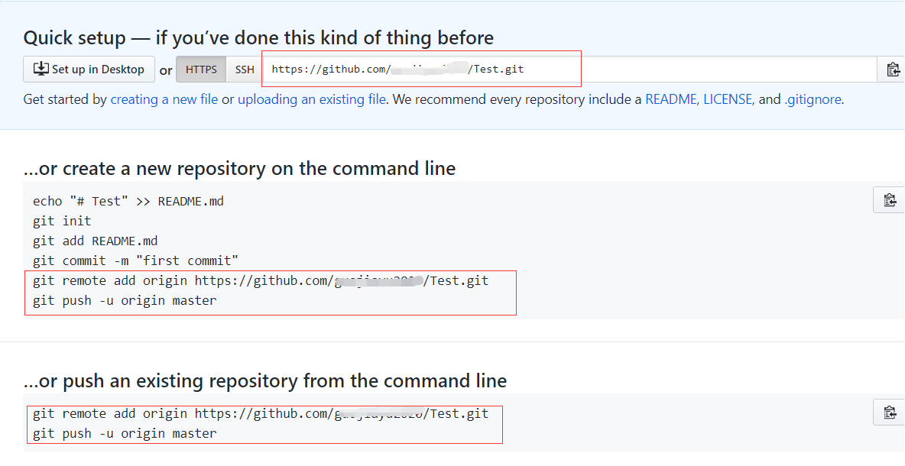Viewport: 905px width, 466px height.
Task: Click the Quick setup heading text
Action: pos(258,37)
